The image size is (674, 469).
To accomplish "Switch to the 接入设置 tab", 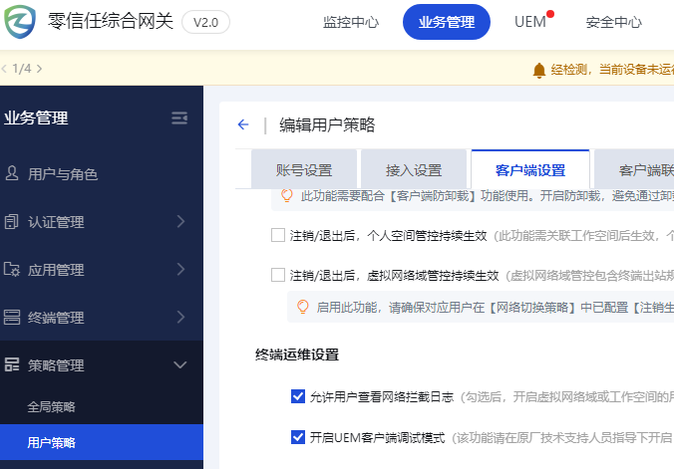I will 414,170.
